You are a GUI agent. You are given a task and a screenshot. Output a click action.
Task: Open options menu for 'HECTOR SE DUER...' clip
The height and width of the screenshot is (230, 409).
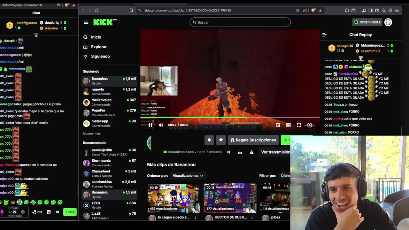252,218
